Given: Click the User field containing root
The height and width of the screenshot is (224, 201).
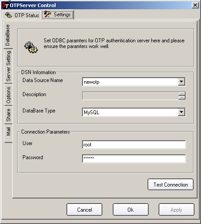Looking at the screenshot, I should pos(134,145).
